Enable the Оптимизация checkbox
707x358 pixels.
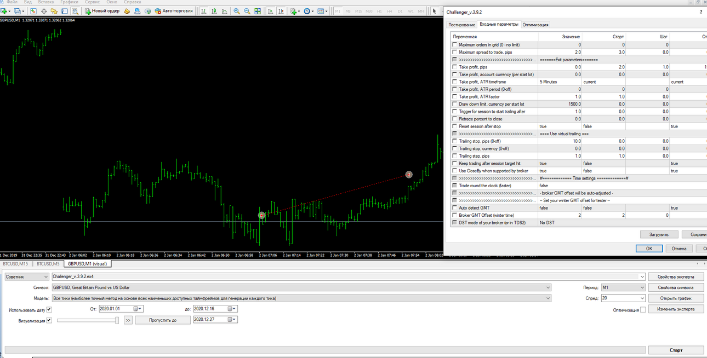[x=643, y=310]
